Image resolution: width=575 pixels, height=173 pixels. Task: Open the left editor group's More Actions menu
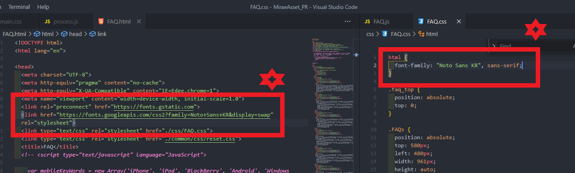tap(348, 21)
